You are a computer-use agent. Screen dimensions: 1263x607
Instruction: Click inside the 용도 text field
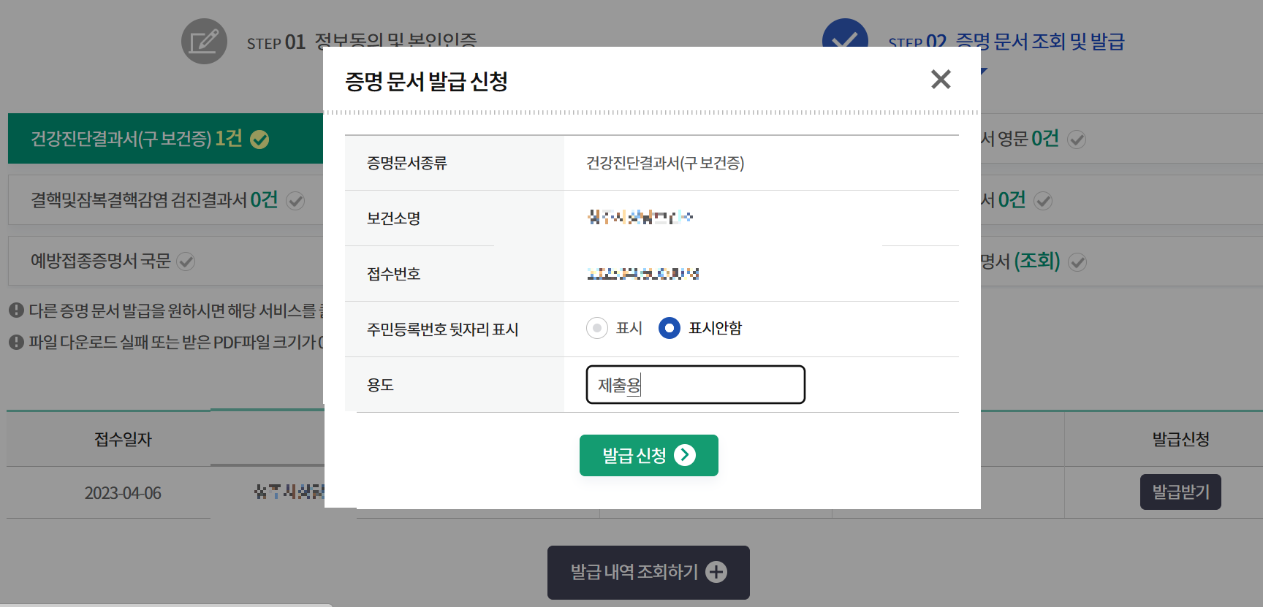click(x=694, y=385)
